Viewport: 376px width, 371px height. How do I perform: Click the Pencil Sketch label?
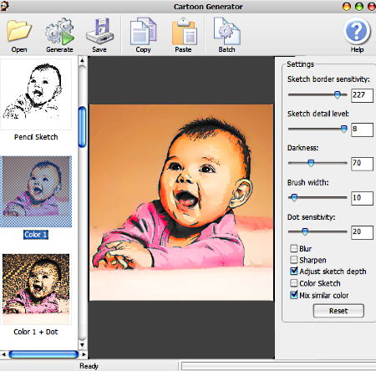pyautogui.click(x=36, y=137)
